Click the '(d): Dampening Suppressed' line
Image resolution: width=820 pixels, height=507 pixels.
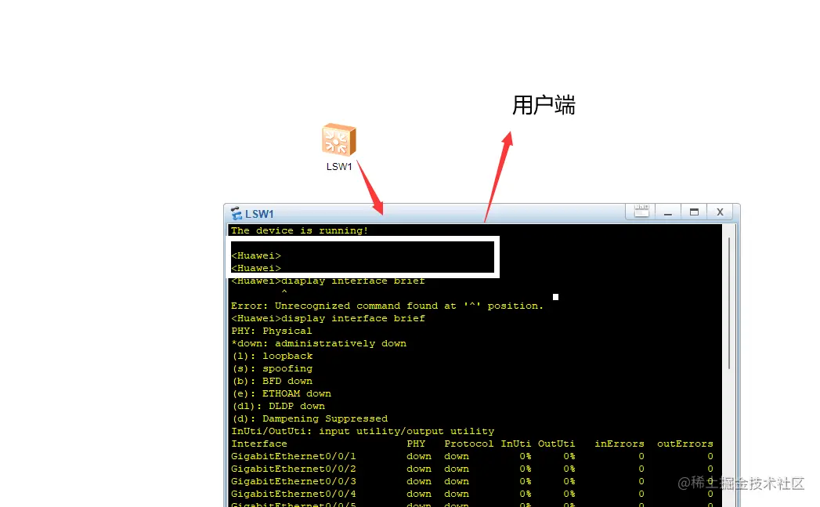[x=309, y=419]
